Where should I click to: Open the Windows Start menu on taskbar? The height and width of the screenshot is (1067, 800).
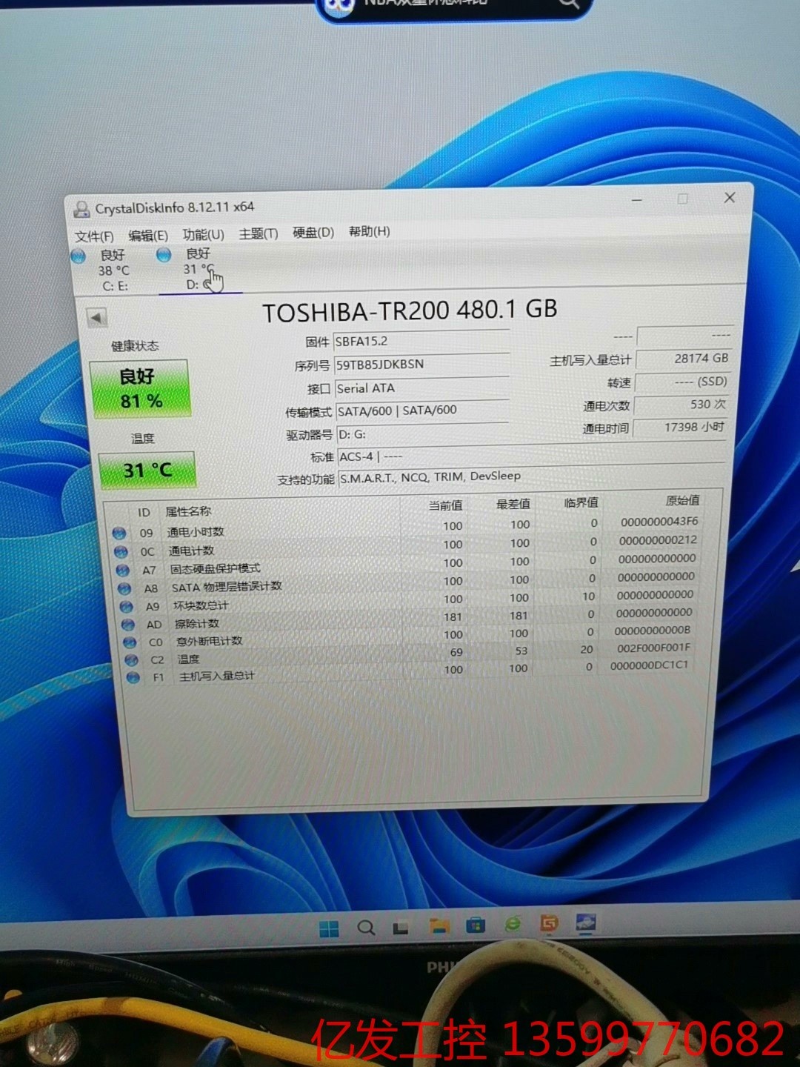click(329, 929)
